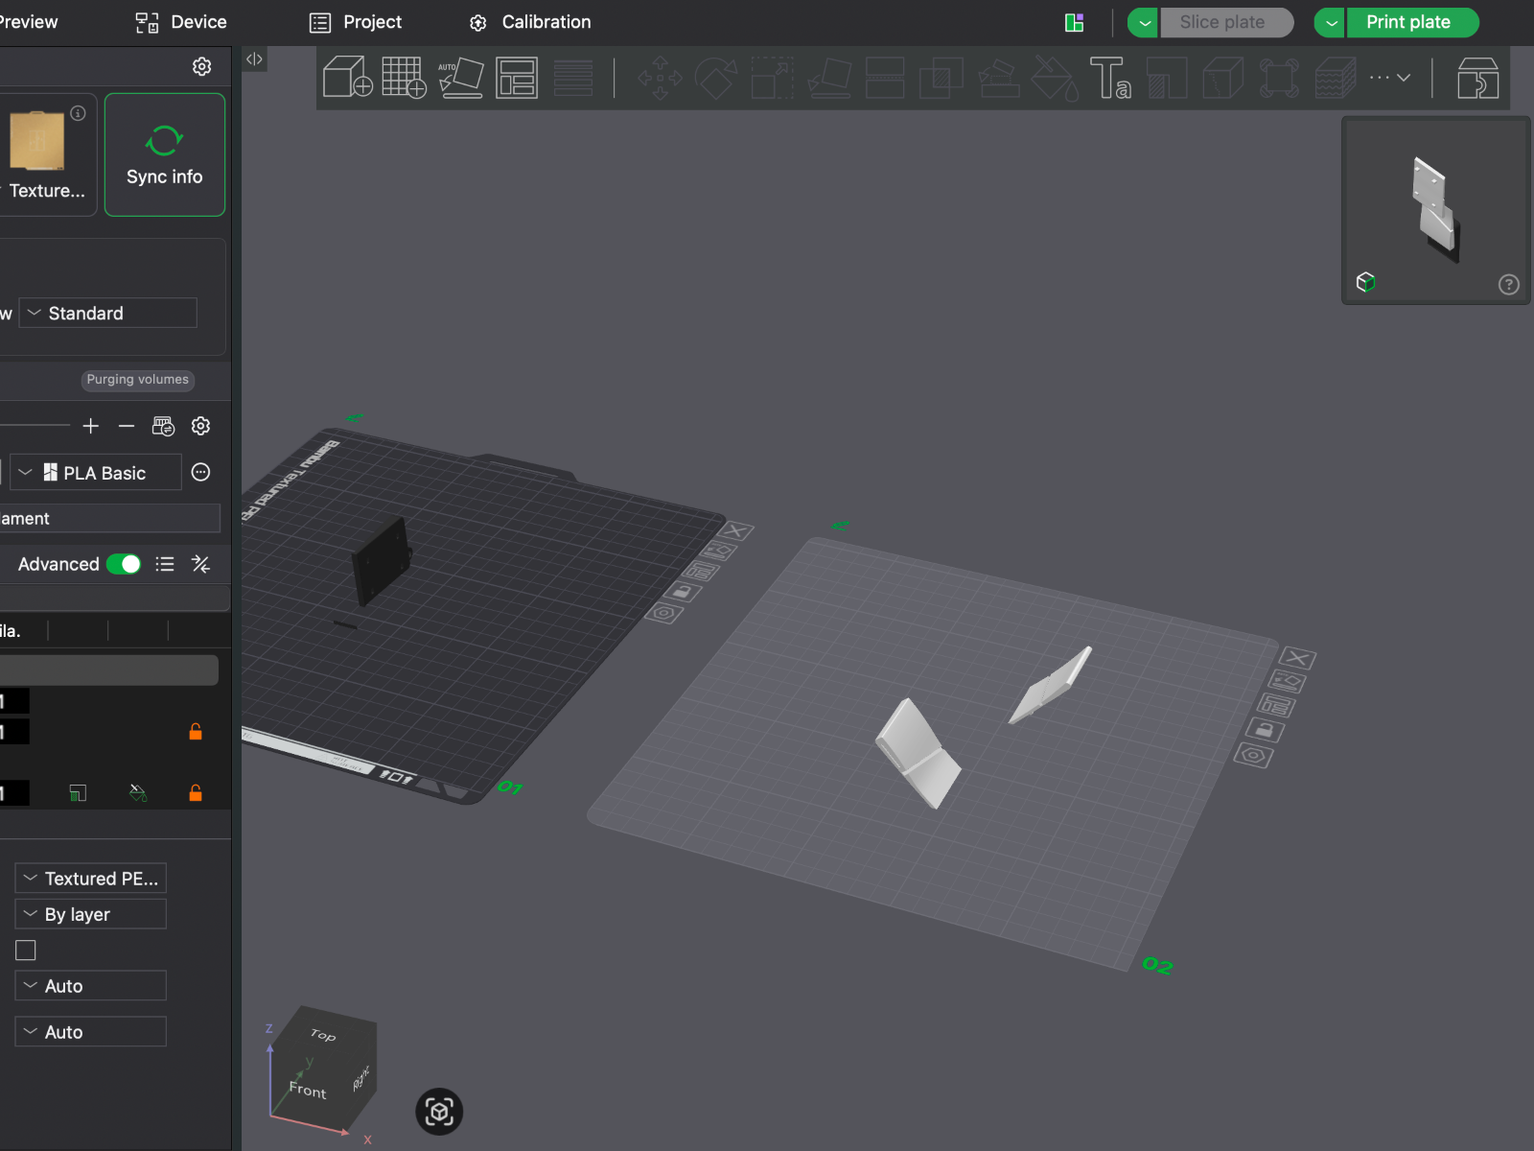This screenshot has height=1151, width=1534.
Task: Switch to the Project tab
Action: click(356, 22)
